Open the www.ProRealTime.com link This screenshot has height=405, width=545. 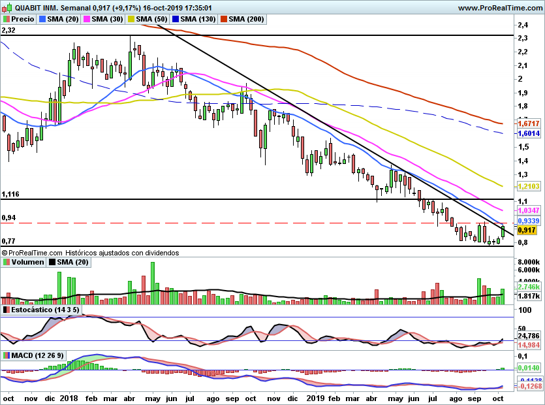pyautogui.click(x=500, y=8)
